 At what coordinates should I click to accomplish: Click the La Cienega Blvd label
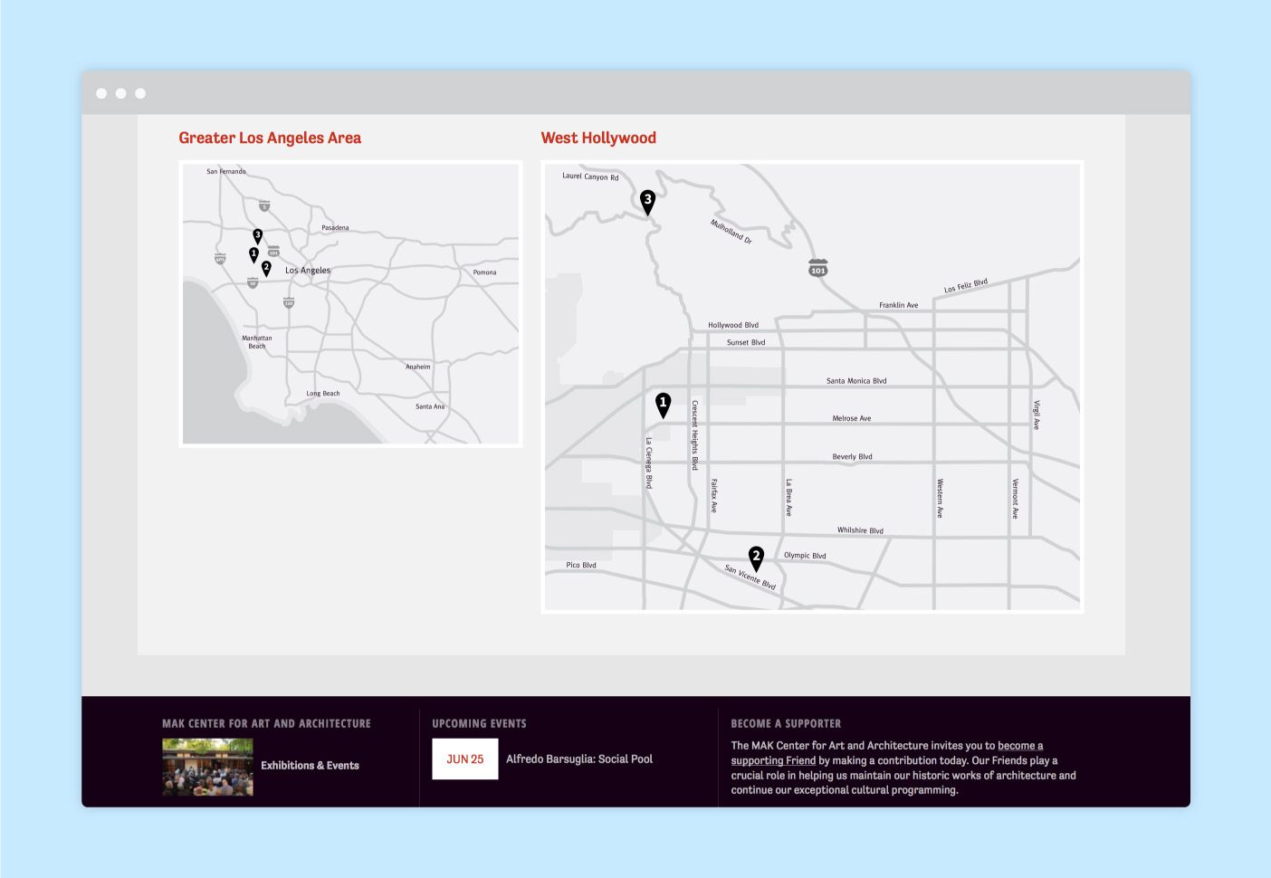649,463
